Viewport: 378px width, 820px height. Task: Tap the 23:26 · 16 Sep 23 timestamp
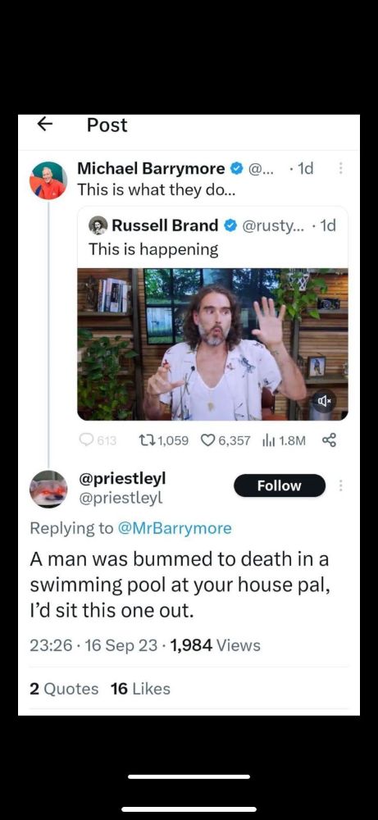pos(93,645)
